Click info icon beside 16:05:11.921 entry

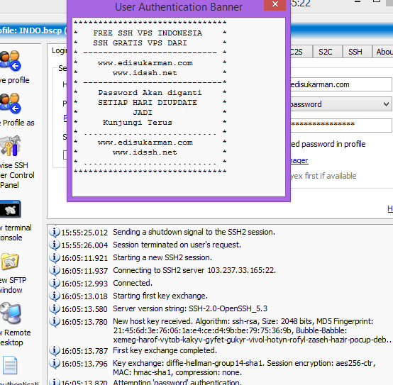point(55,257)
